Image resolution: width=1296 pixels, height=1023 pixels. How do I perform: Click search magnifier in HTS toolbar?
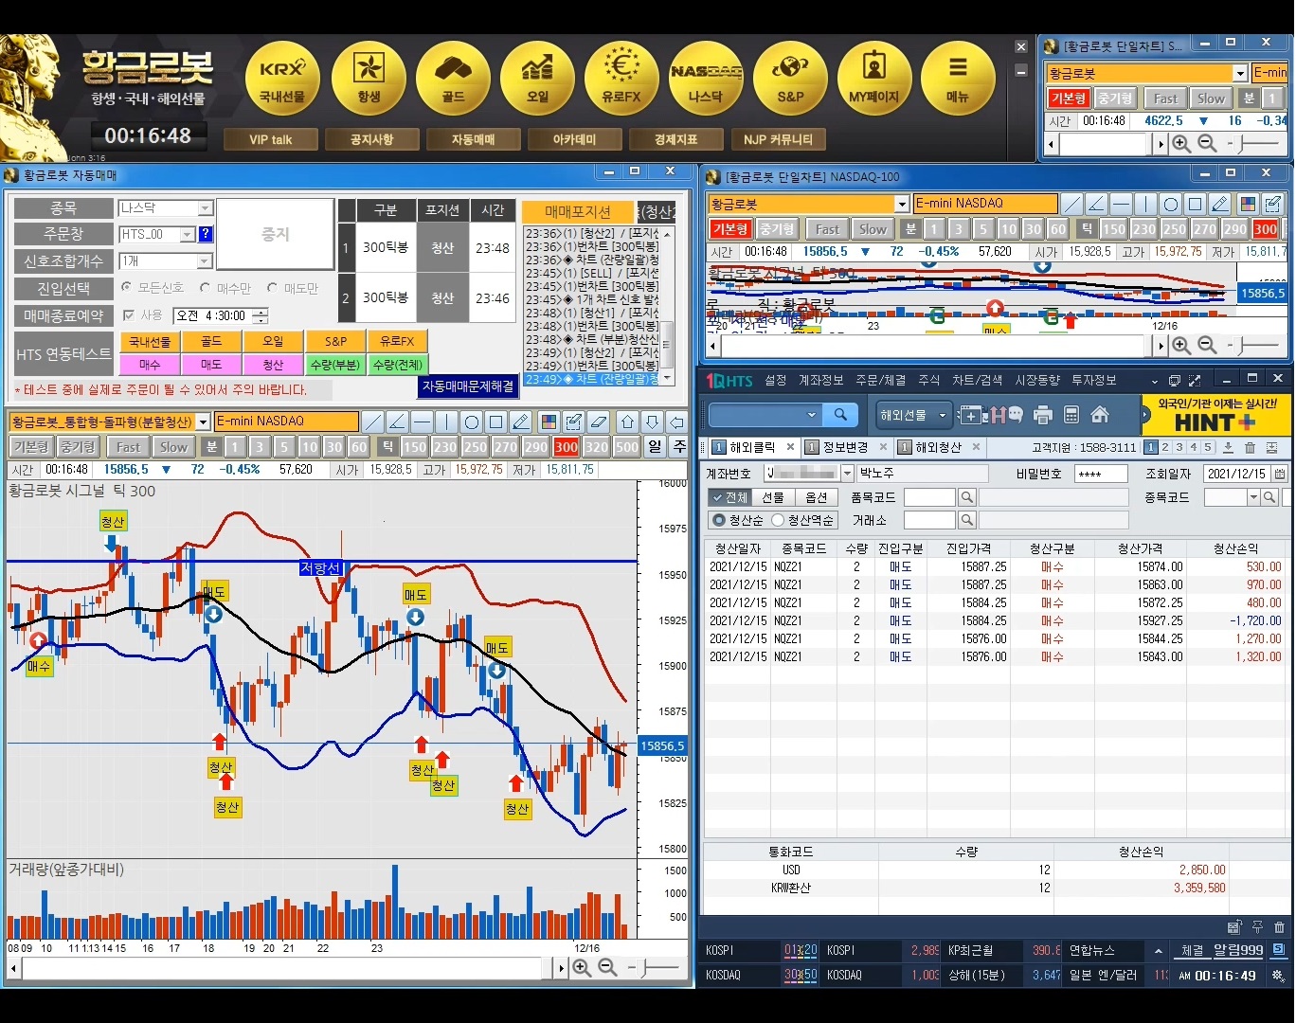point(840,415)
